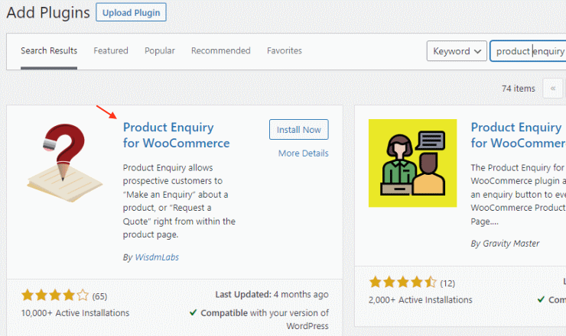The width and height of the screenshot is (566, 336).
Task: Switch to the Search Results tab
Action: point(49,50)
